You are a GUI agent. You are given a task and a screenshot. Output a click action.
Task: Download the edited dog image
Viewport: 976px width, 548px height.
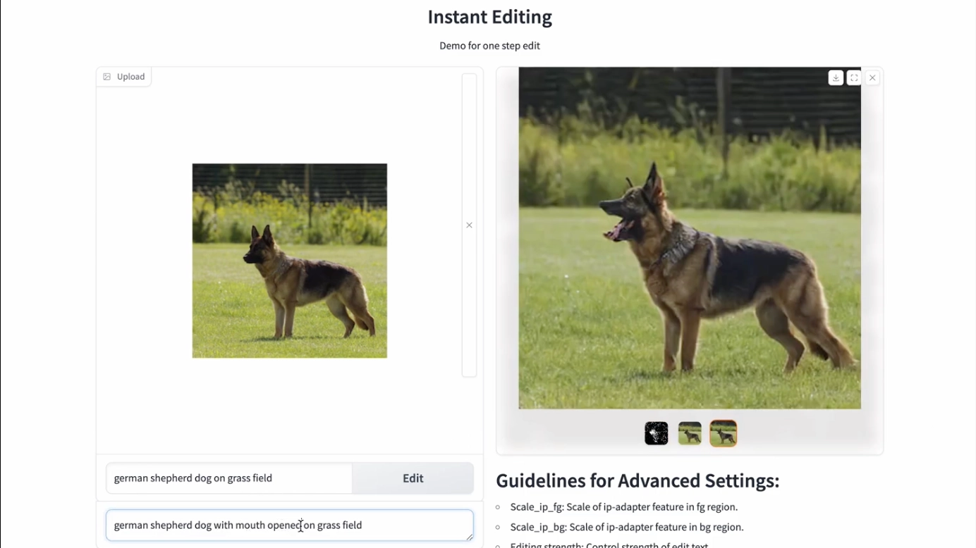[x=836, y=77]
